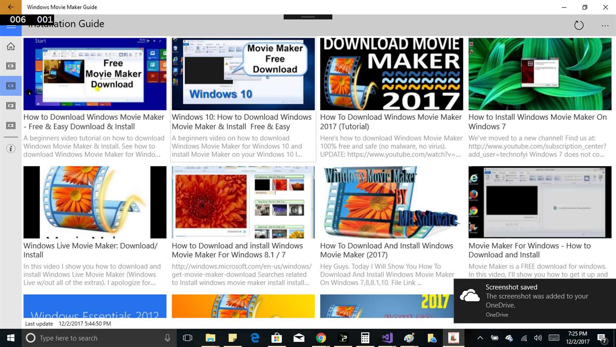The width and height of the screenshot is (616, 347).
Task: Open the Windows Start menu
Action: tap(10, 338)
